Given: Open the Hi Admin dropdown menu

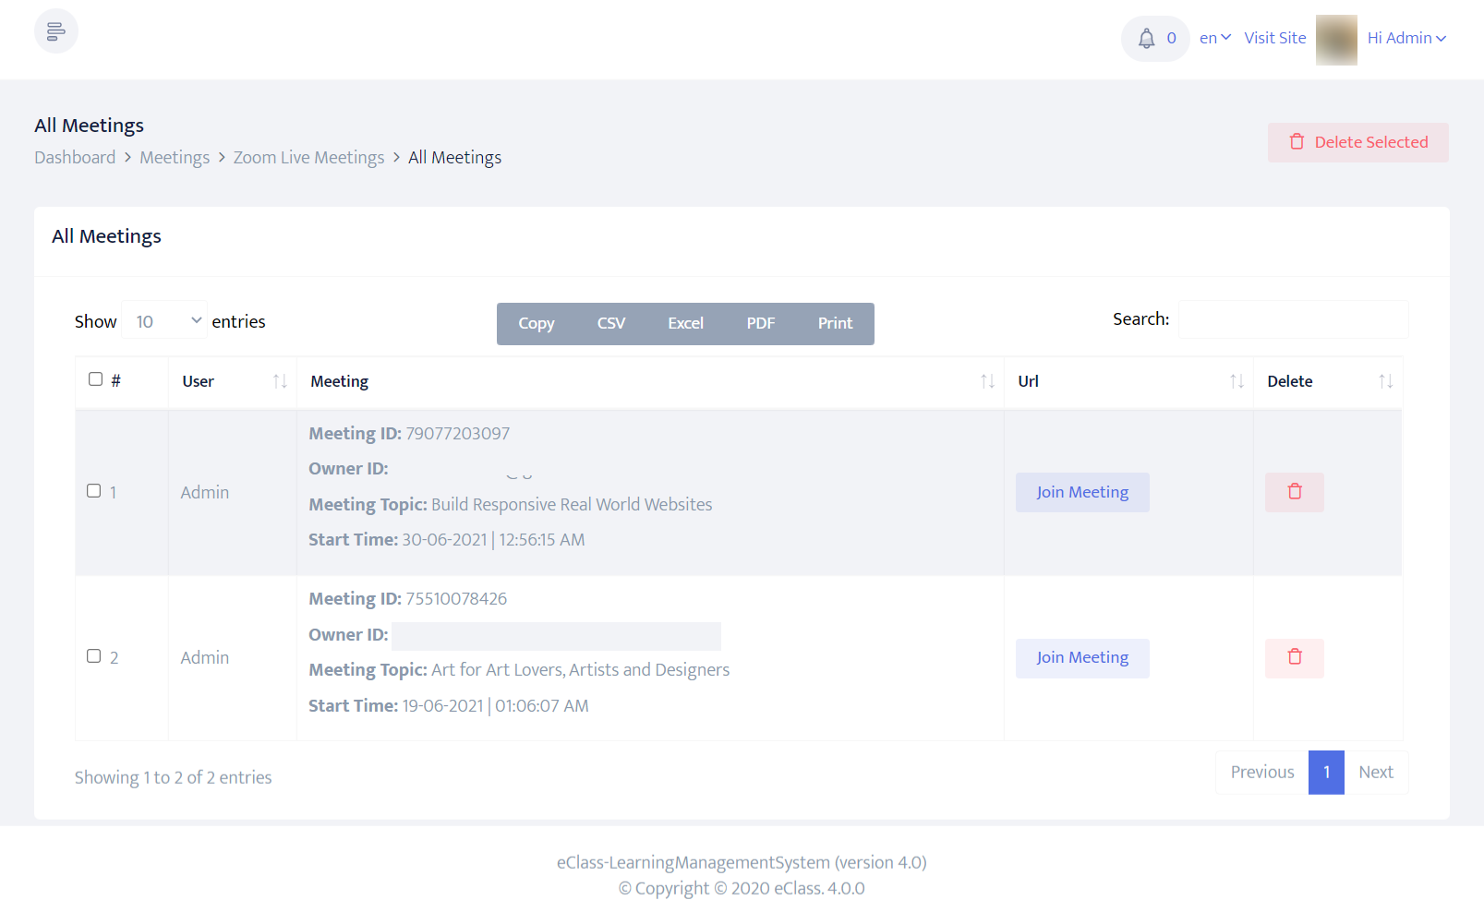Looking at the screenshot, I should tap(1406, 38).
